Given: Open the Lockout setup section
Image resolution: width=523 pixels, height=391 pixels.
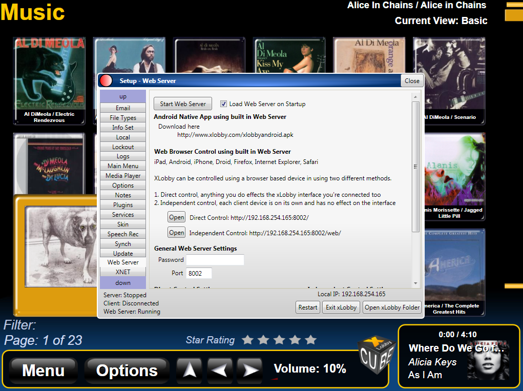Looking at the screenshot, I should point(123,147).
